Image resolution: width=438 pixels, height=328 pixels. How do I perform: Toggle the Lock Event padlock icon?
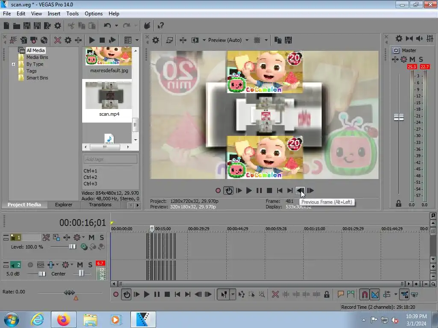click(x=326, y=294)
